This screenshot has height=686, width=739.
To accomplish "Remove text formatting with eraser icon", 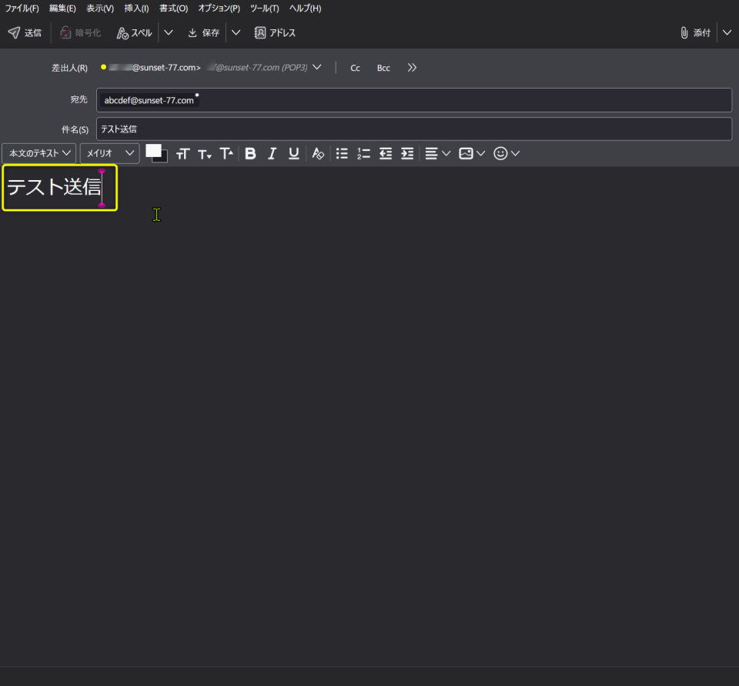I will pyautogui.click(x=318, y=154).
